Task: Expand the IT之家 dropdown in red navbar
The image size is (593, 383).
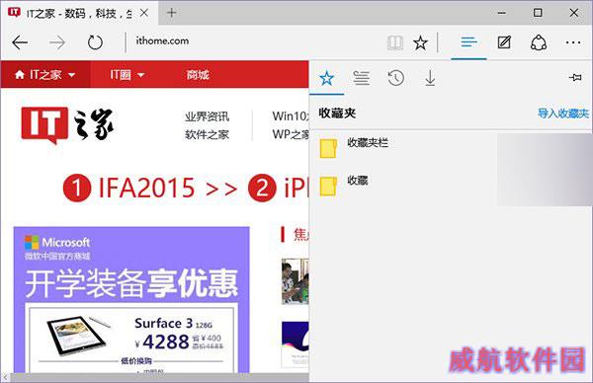Action: (x=45, y=75)
